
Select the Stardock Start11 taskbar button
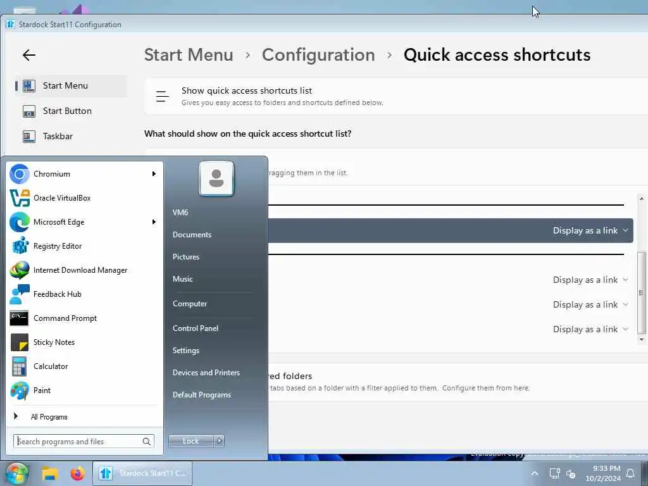point(142,473)
